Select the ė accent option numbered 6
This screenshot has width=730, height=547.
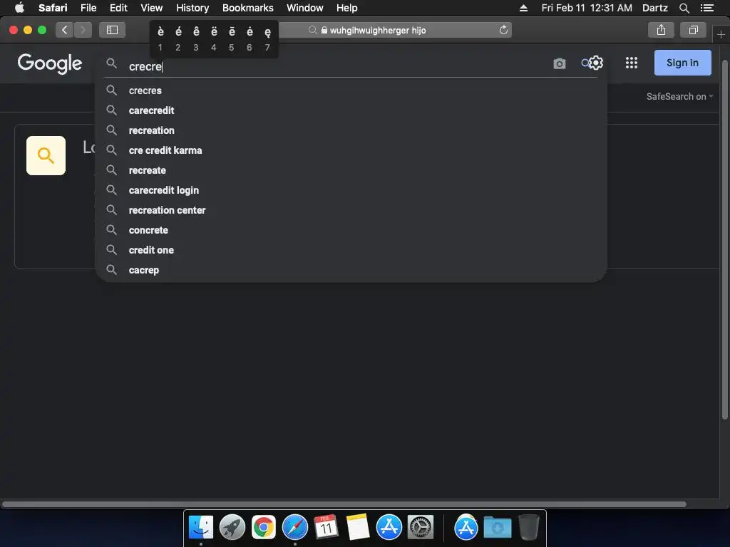pyautogui.click(x=250, y=38)
